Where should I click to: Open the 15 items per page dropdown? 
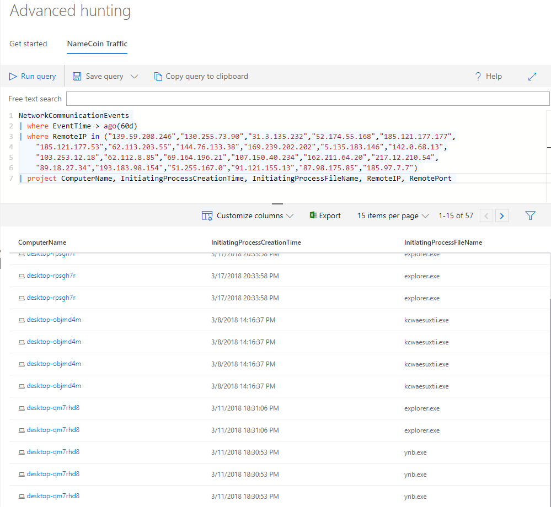click(393, 215)
